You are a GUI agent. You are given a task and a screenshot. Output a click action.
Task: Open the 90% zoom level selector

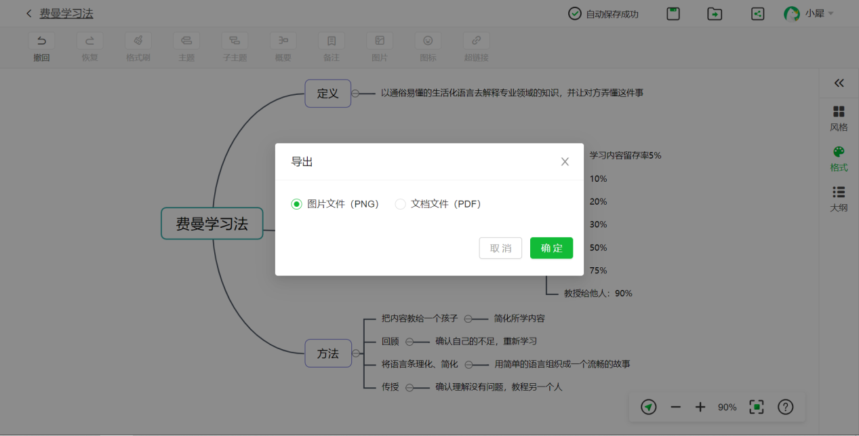(727, 407)
